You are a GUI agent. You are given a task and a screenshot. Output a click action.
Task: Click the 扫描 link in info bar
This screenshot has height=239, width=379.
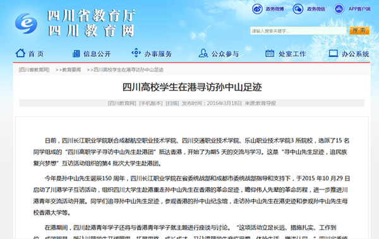(x=172, y=103)
